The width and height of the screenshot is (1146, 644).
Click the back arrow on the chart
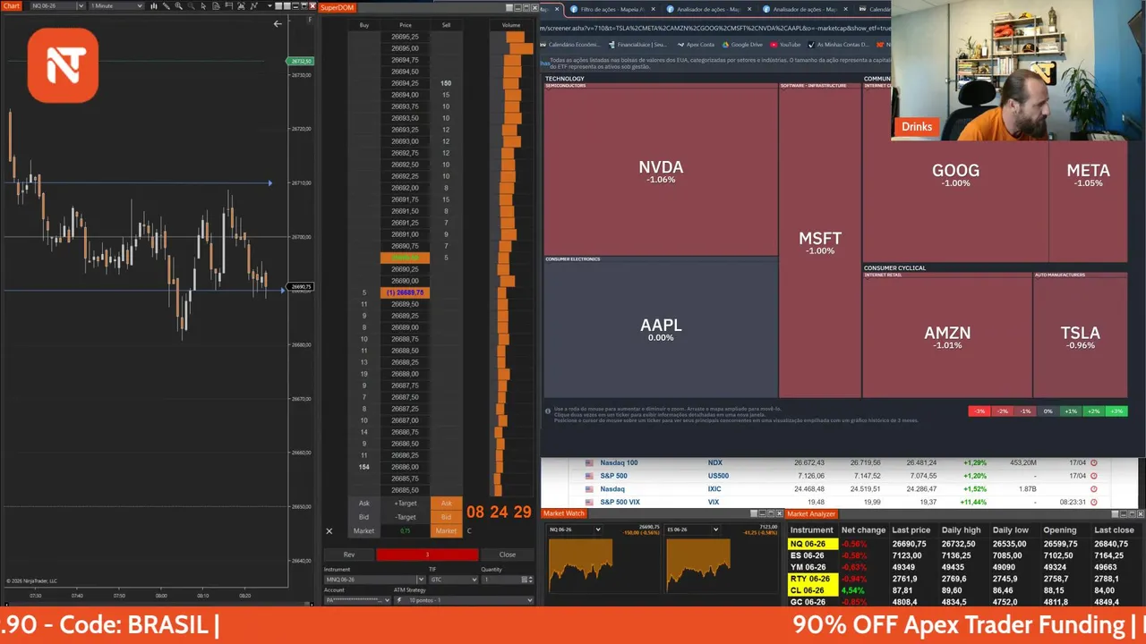point(278,24)
